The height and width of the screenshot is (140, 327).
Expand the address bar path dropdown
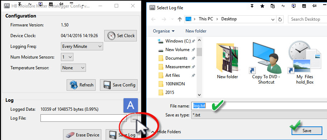[273, 19]
